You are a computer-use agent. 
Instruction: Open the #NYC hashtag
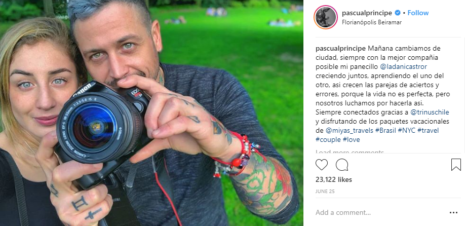click(x=407, y=131)
